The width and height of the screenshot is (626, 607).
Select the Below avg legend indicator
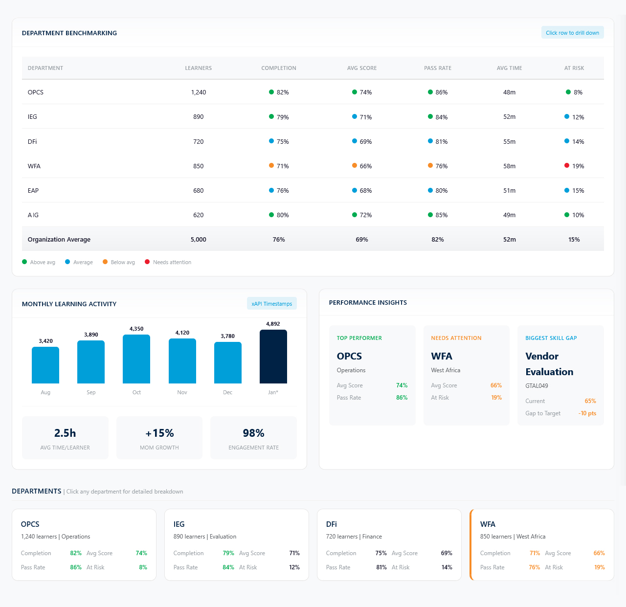[105, 262]
